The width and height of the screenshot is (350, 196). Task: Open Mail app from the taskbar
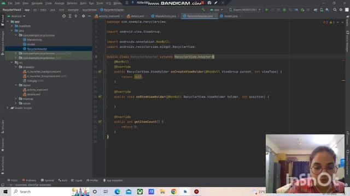(x=129, y=192)
